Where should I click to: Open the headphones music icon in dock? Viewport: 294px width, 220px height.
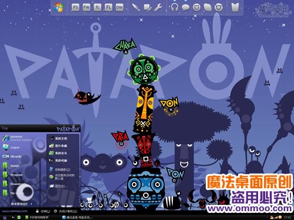[x=174, y=8]
